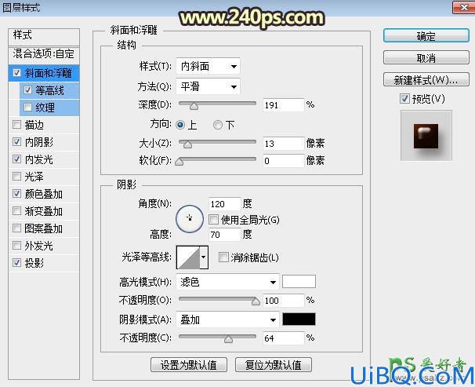Screen dimensions: 475x387
Task: Open 阴影模式 dropdown showing 叠加
Action: [227, 319]
